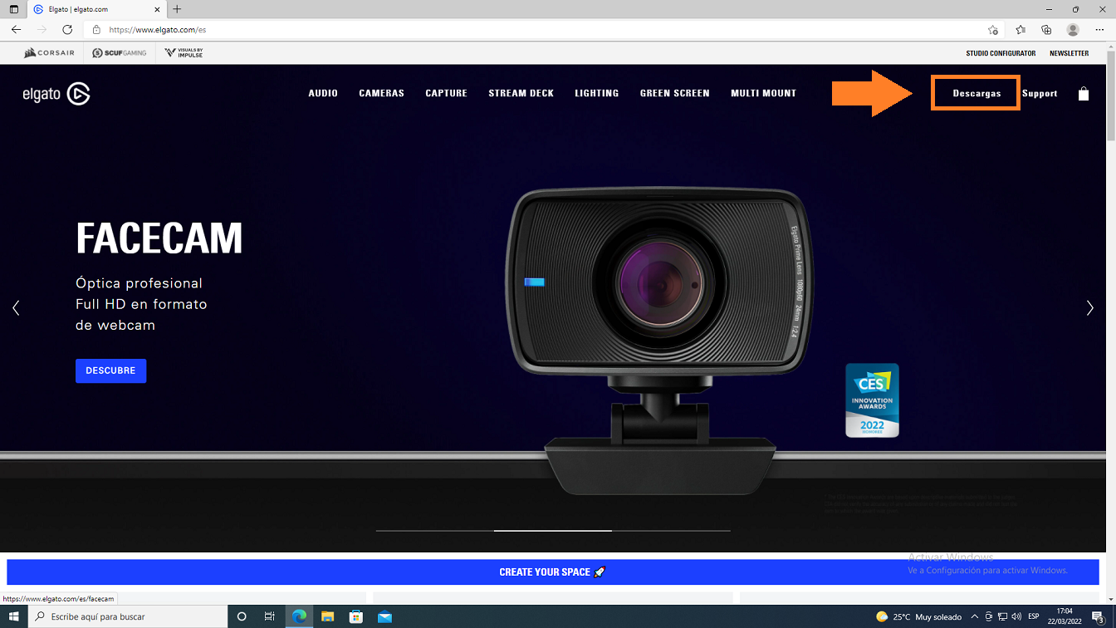
Task: Click the browser refresh button
Action: 67,30
